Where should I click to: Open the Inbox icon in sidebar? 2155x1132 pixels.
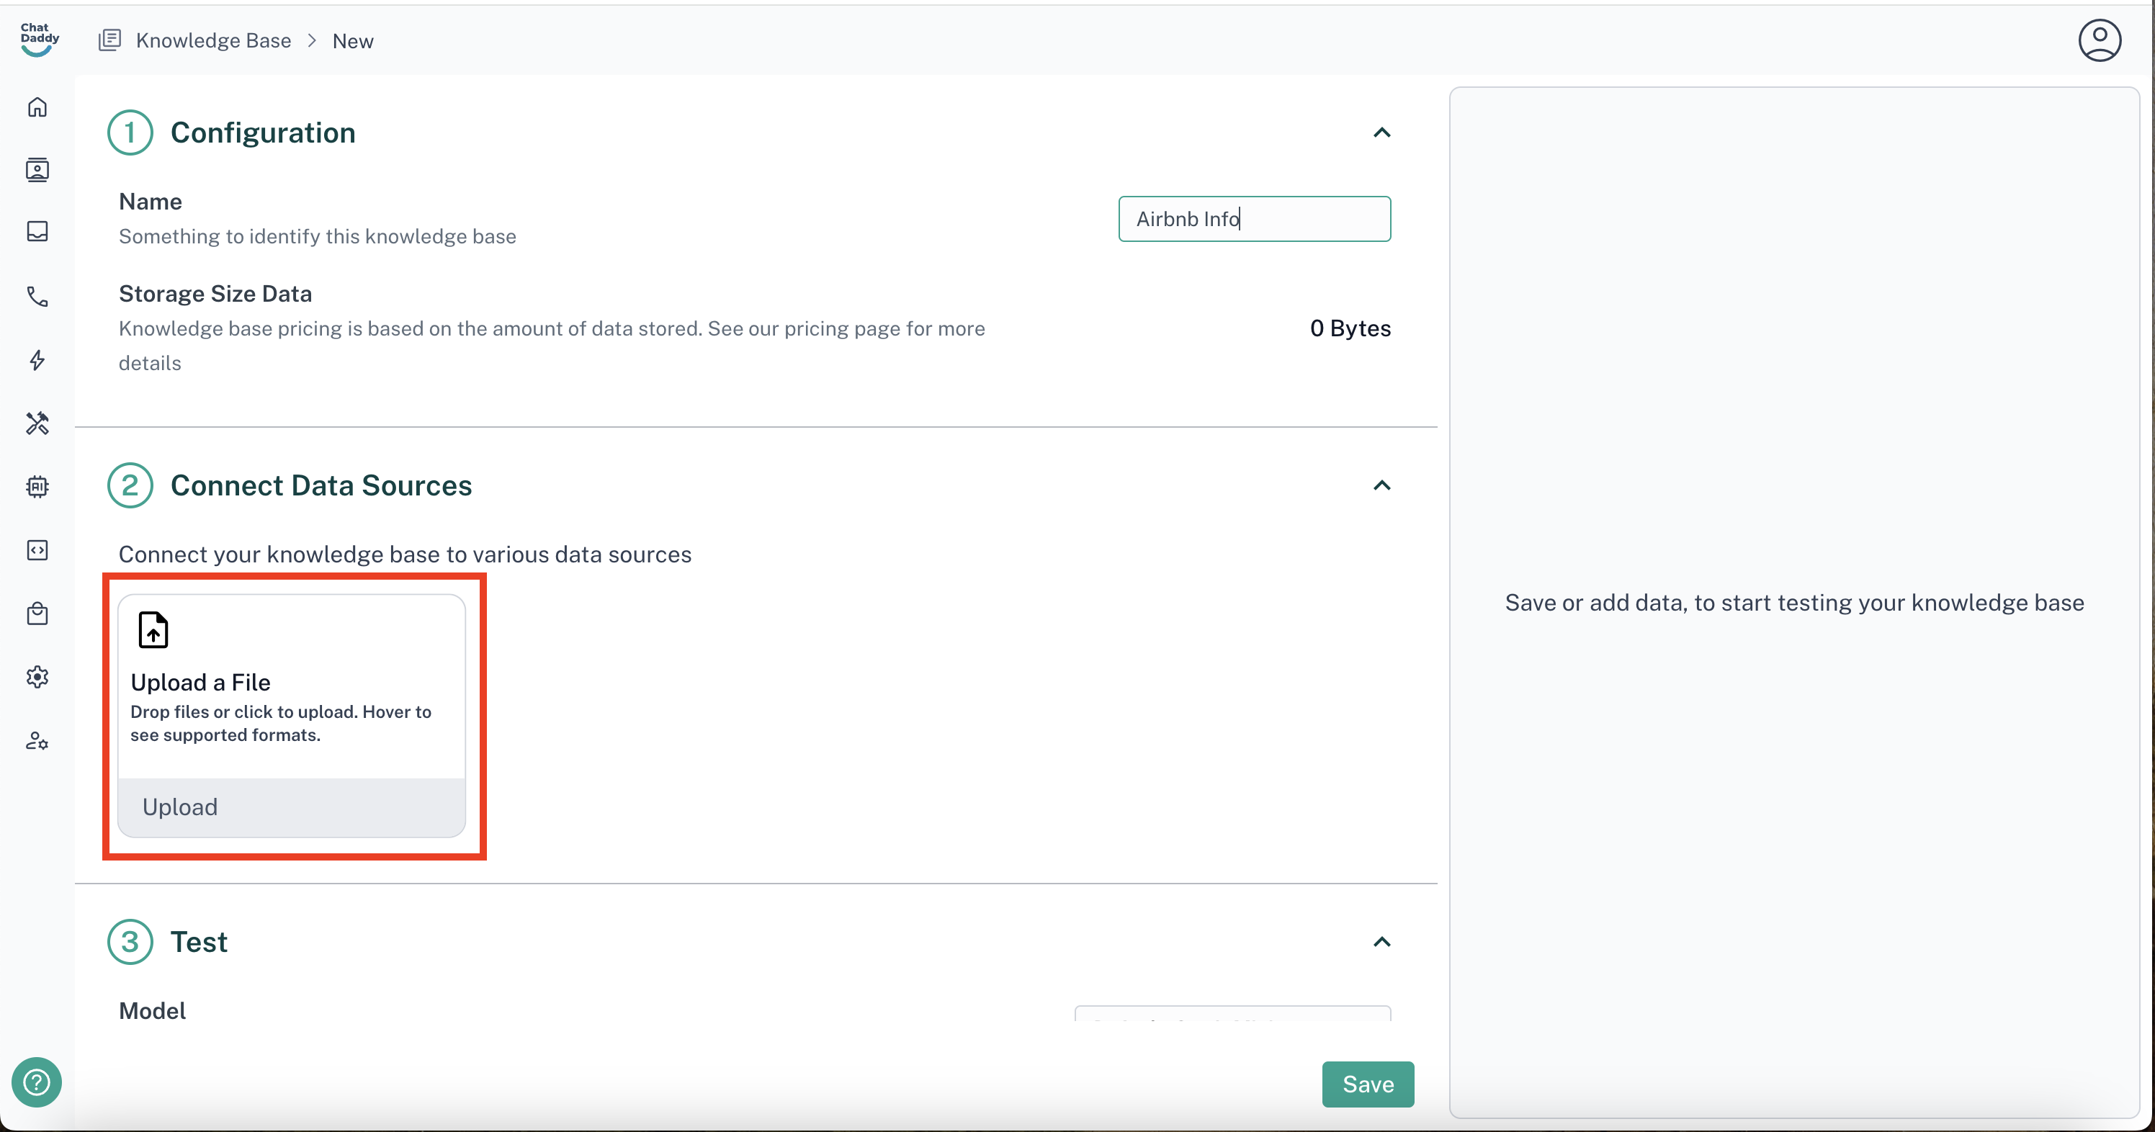[37, 232]
